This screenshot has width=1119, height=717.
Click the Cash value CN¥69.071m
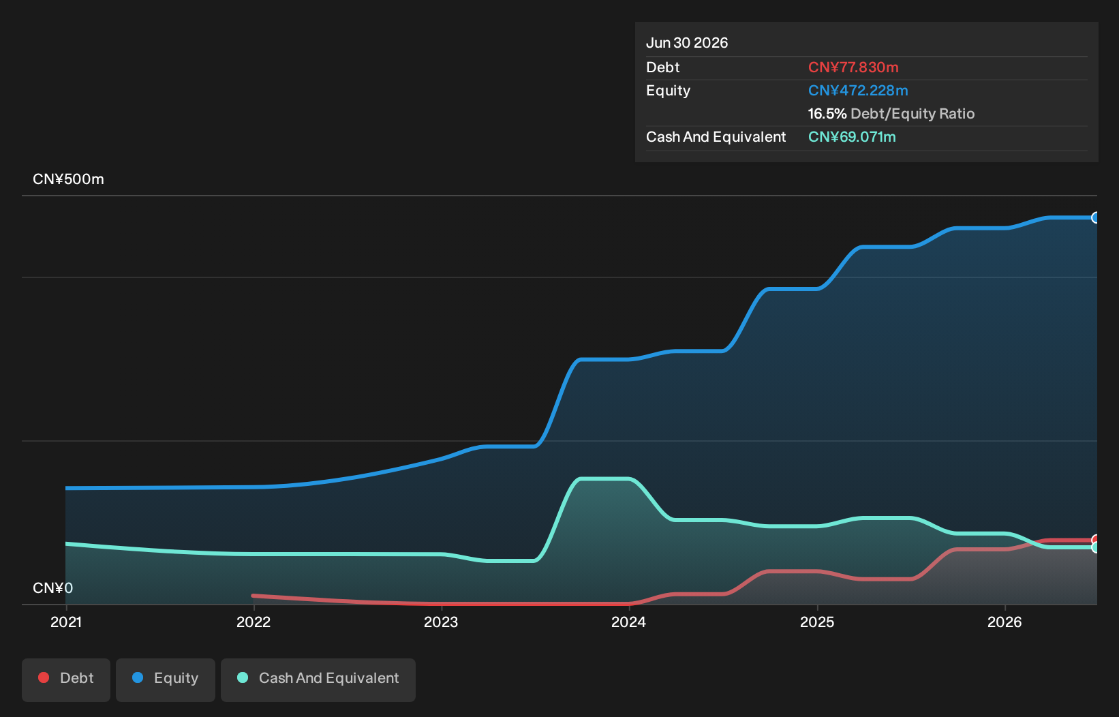pyautogui.click(x=852, y=137)
